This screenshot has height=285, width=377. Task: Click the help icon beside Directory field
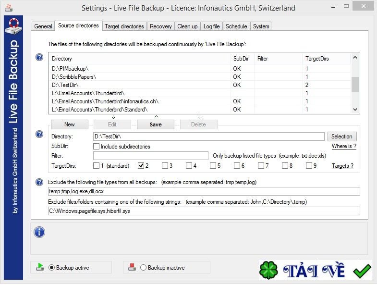39,134
